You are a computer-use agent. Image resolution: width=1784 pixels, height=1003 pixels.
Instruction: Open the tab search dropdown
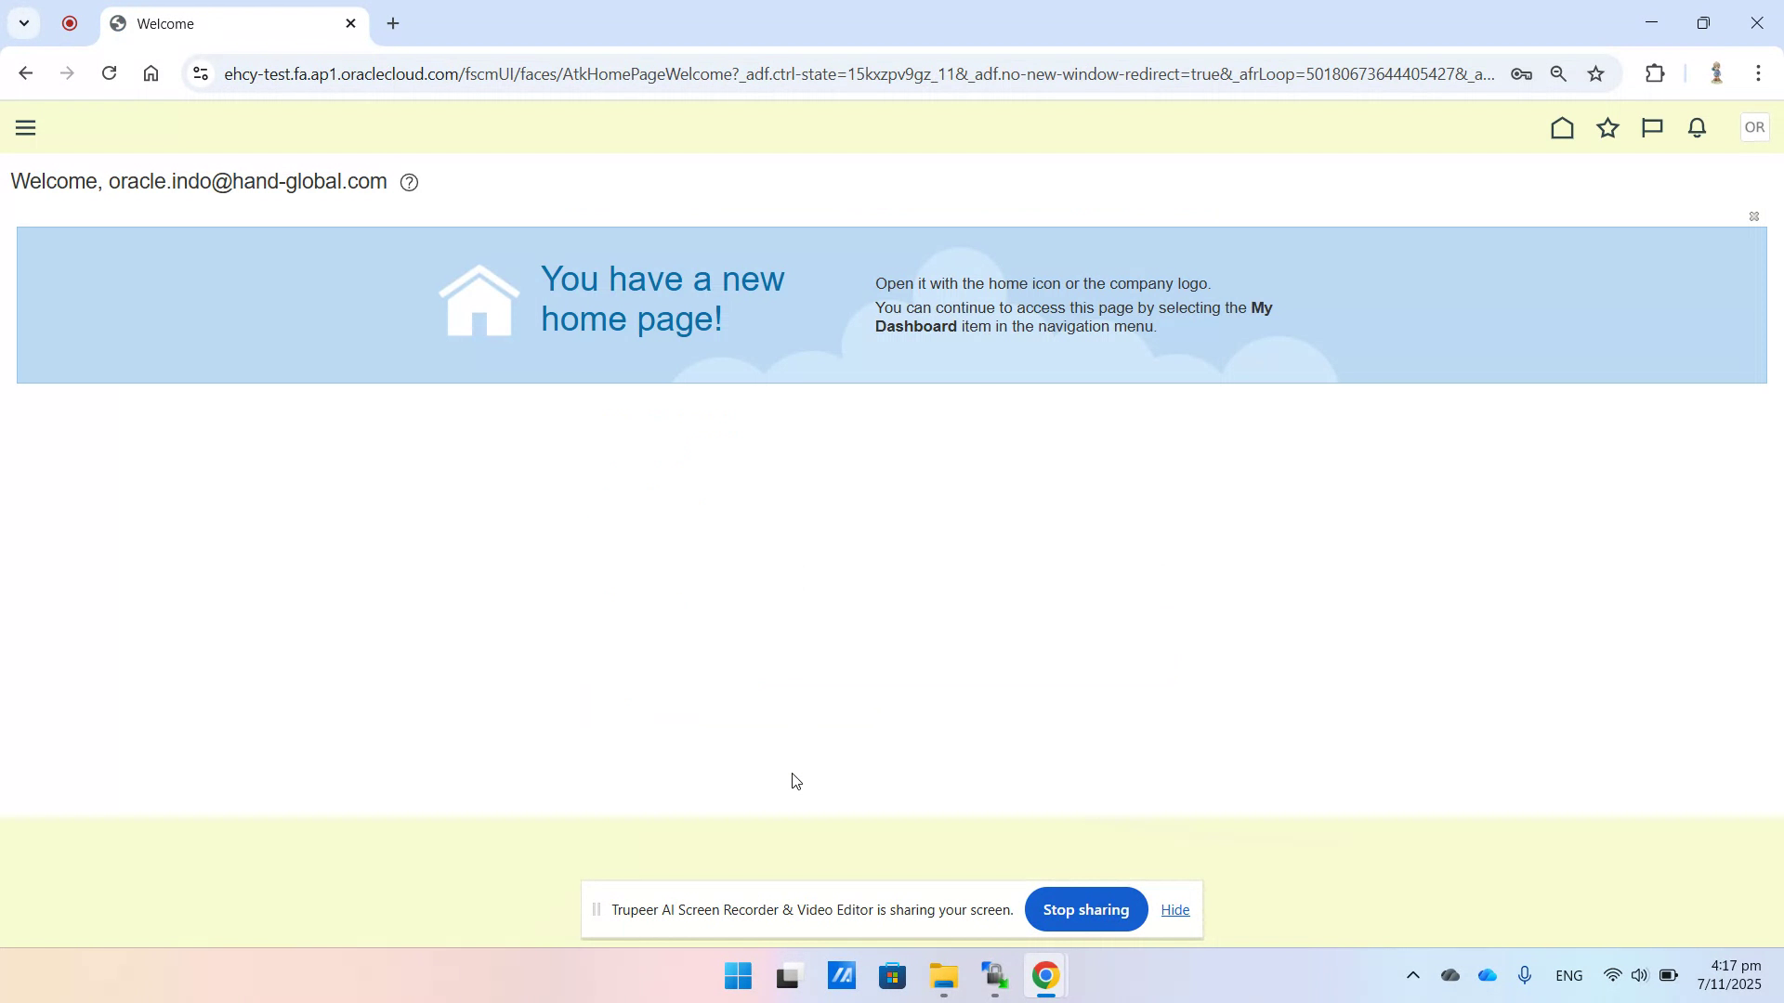click(x=24, y=22)
